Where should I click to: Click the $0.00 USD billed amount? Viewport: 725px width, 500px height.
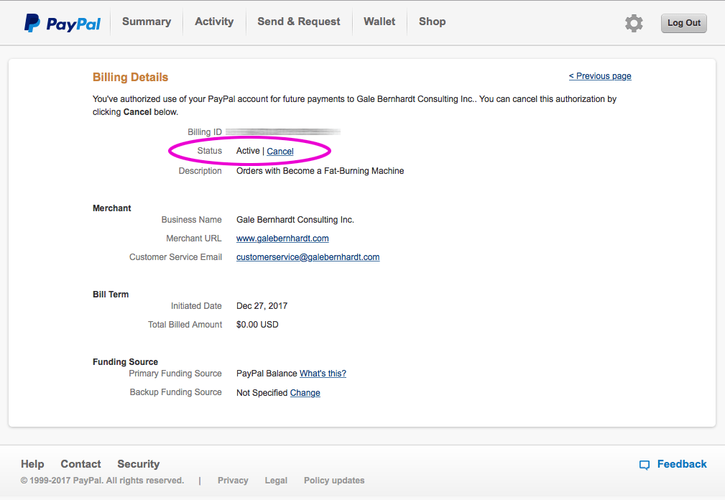(257, 325)
